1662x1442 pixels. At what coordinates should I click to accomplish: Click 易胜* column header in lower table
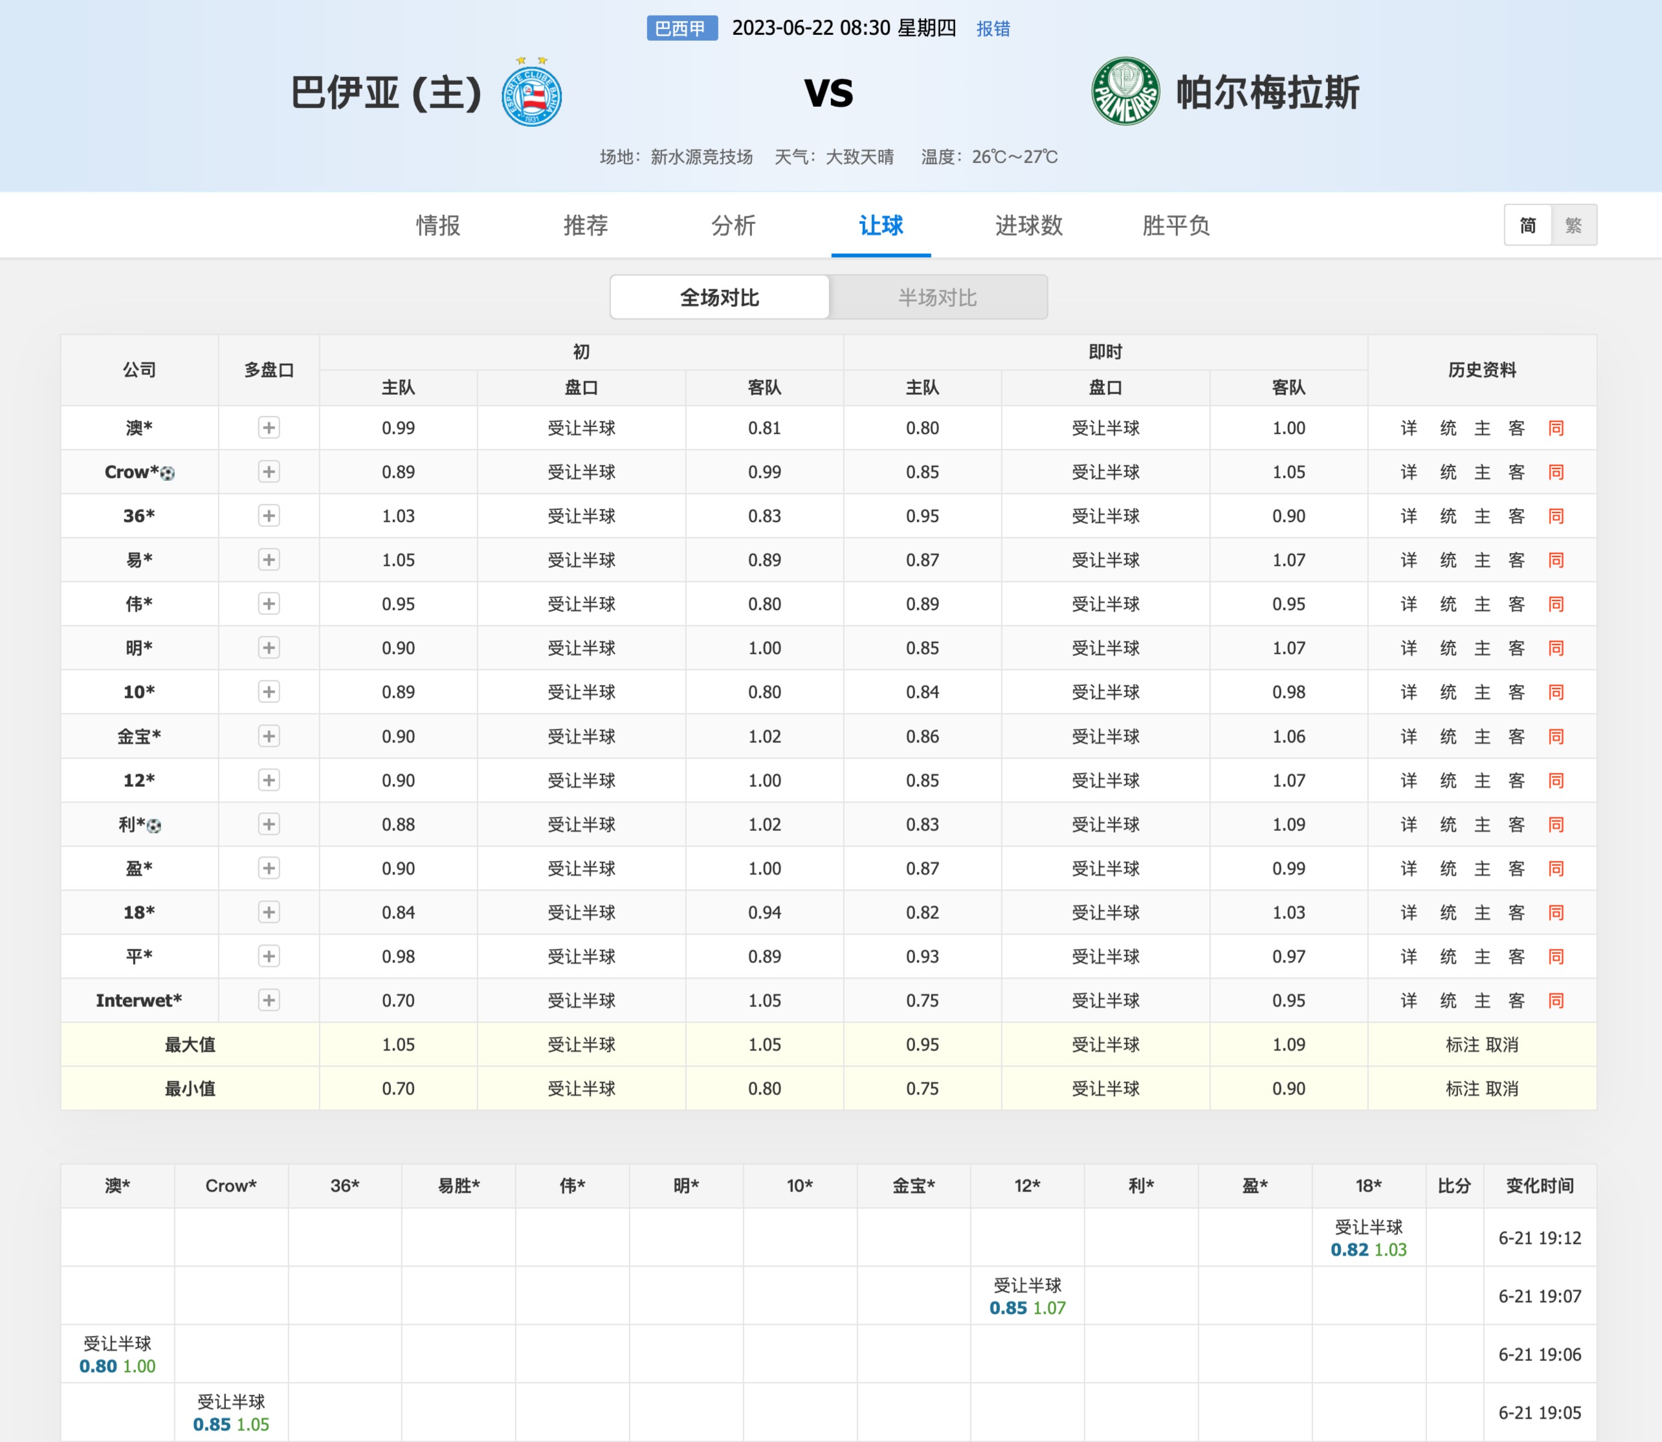tap(458, 1185)
